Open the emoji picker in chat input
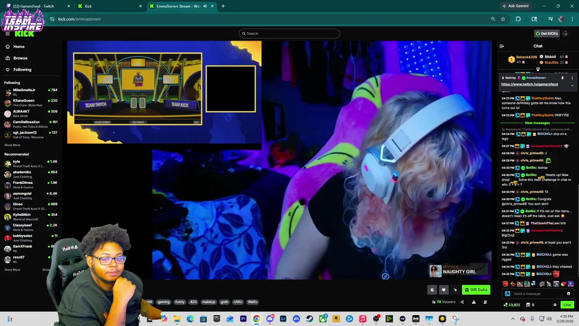Screen dimensions: 579x326 click(569, 294)
